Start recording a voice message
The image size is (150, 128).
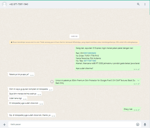(x=145, y=124)
